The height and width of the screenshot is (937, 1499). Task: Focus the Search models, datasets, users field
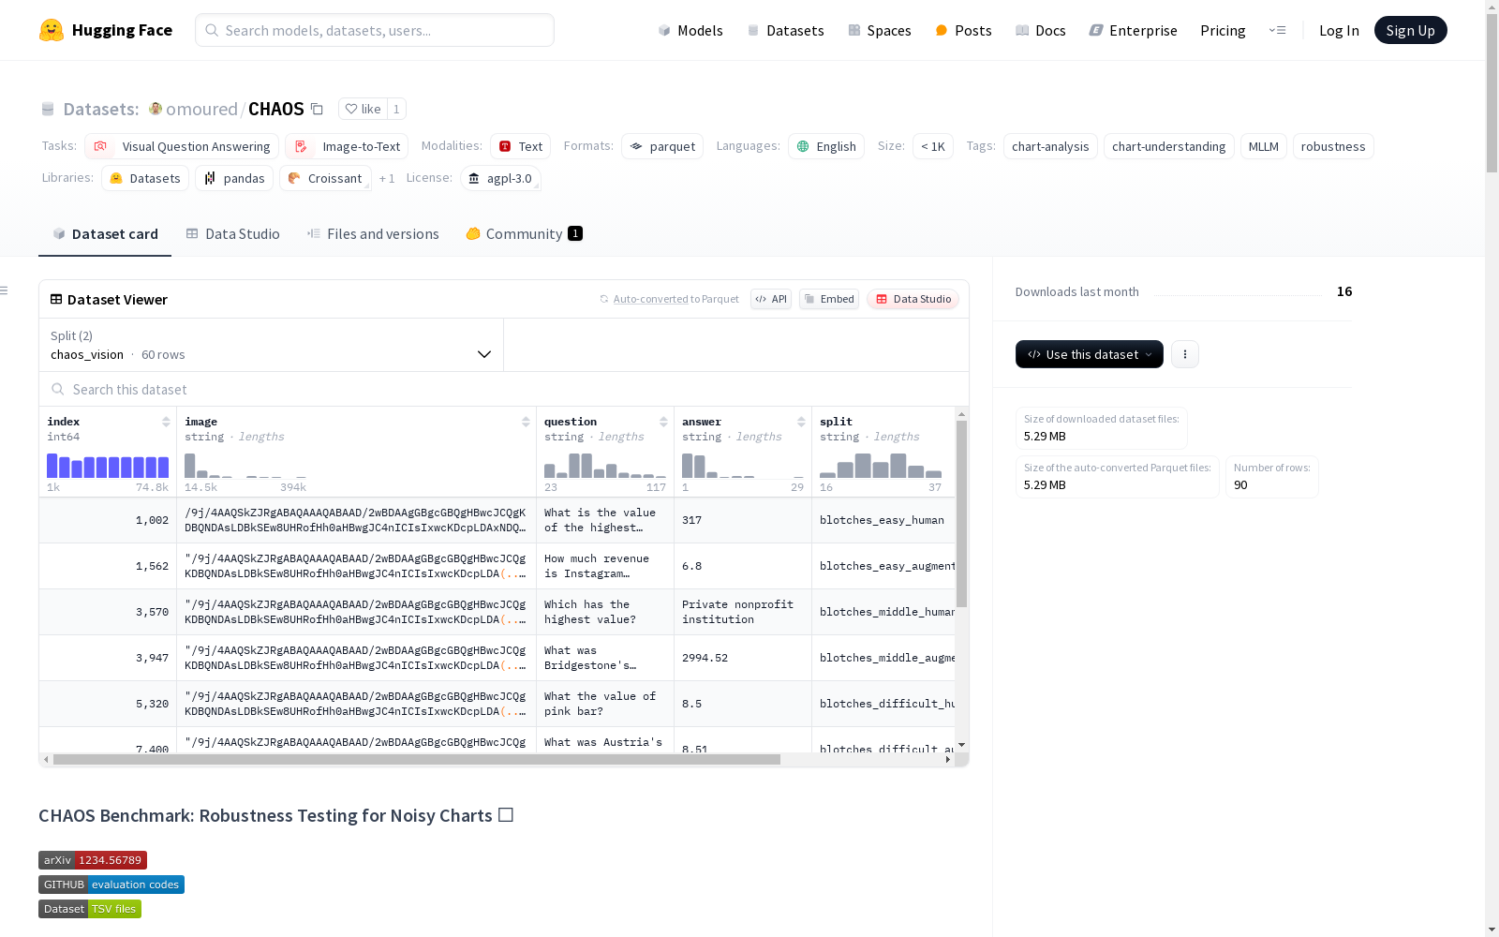pyautogui.click(x=375, y=30)
